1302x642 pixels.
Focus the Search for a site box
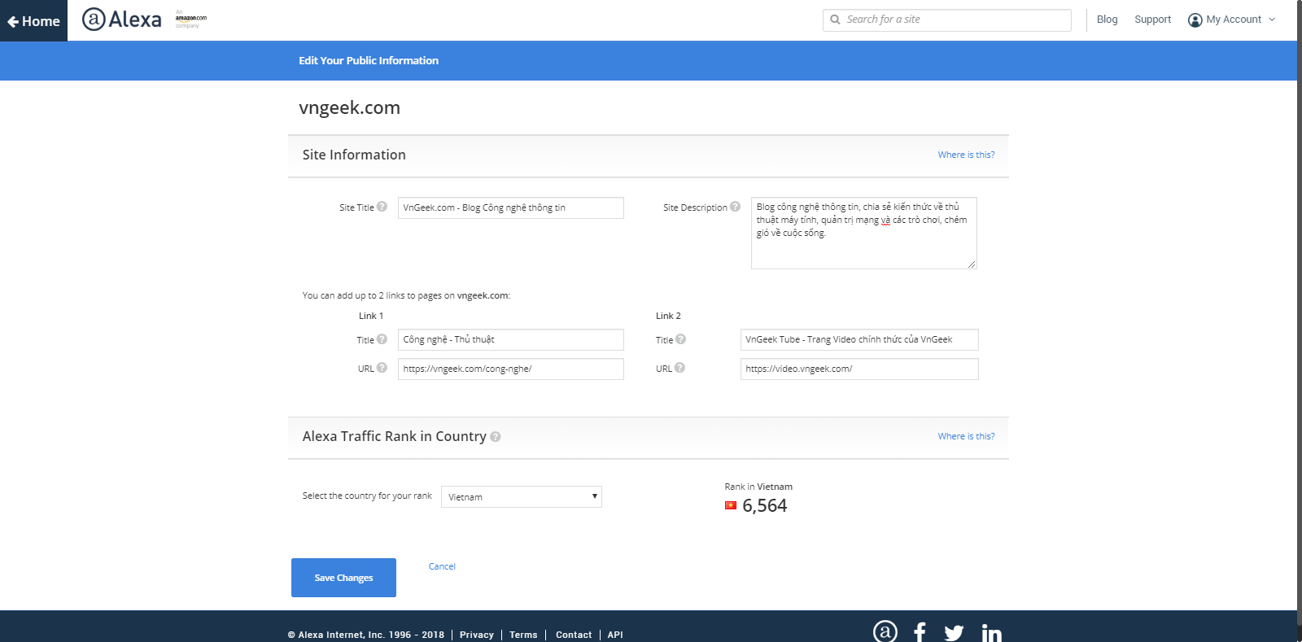947,20
